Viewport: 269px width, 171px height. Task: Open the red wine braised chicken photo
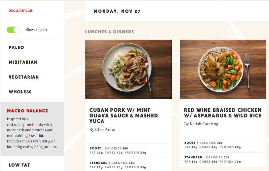[223, 69]
